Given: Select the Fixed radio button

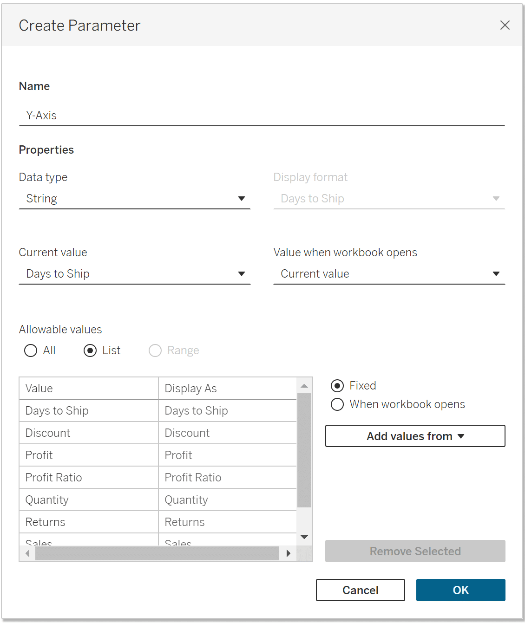Looking at the screenshot, I should click(x=337, y=386).
